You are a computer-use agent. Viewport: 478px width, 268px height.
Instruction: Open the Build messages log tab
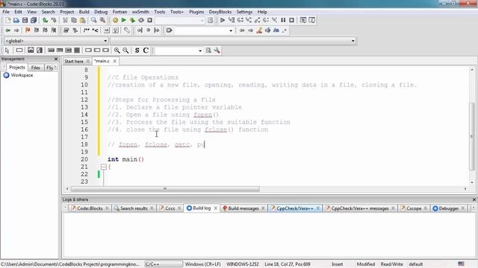pos(243,208)
